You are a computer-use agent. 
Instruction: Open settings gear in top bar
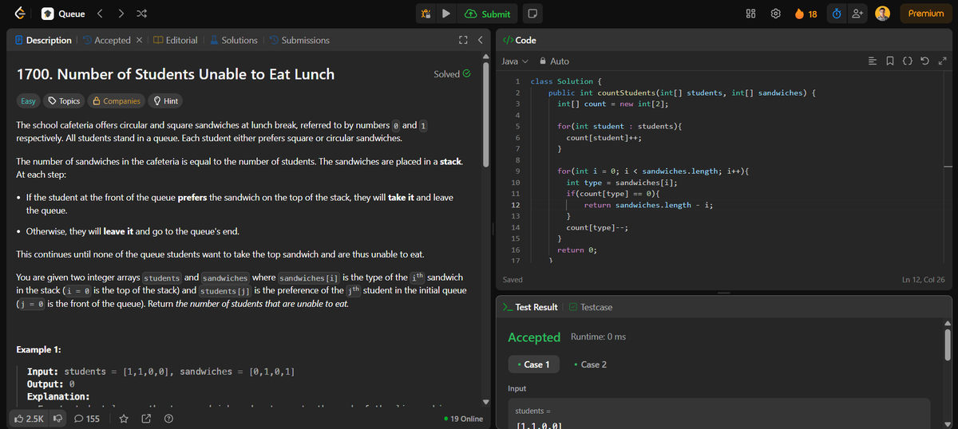click(775, 14)
